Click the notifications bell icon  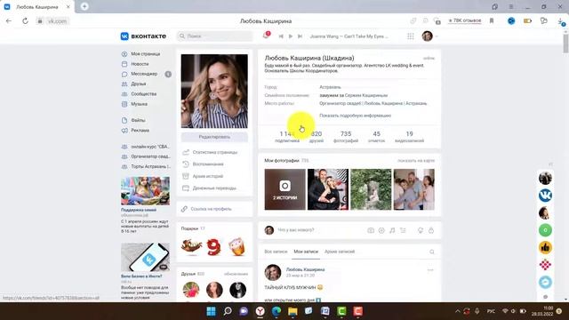point(266,36)
